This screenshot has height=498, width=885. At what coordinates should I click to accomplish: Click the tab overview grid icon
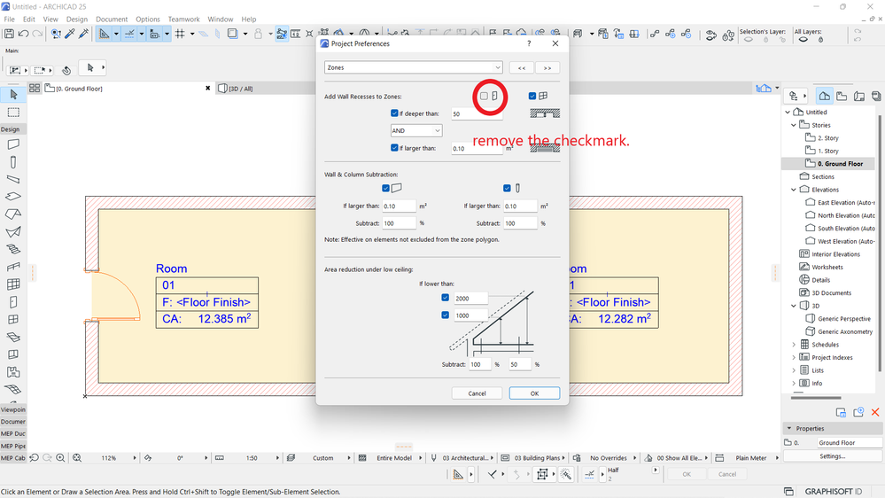35,88
